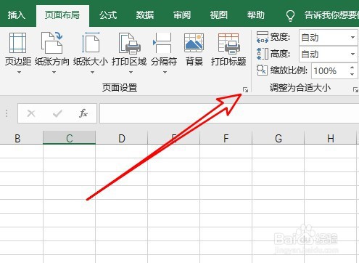Switch to the 插入 tab
Screen dimensions: 359x263
pyautogui.click(x=16, y=15)
